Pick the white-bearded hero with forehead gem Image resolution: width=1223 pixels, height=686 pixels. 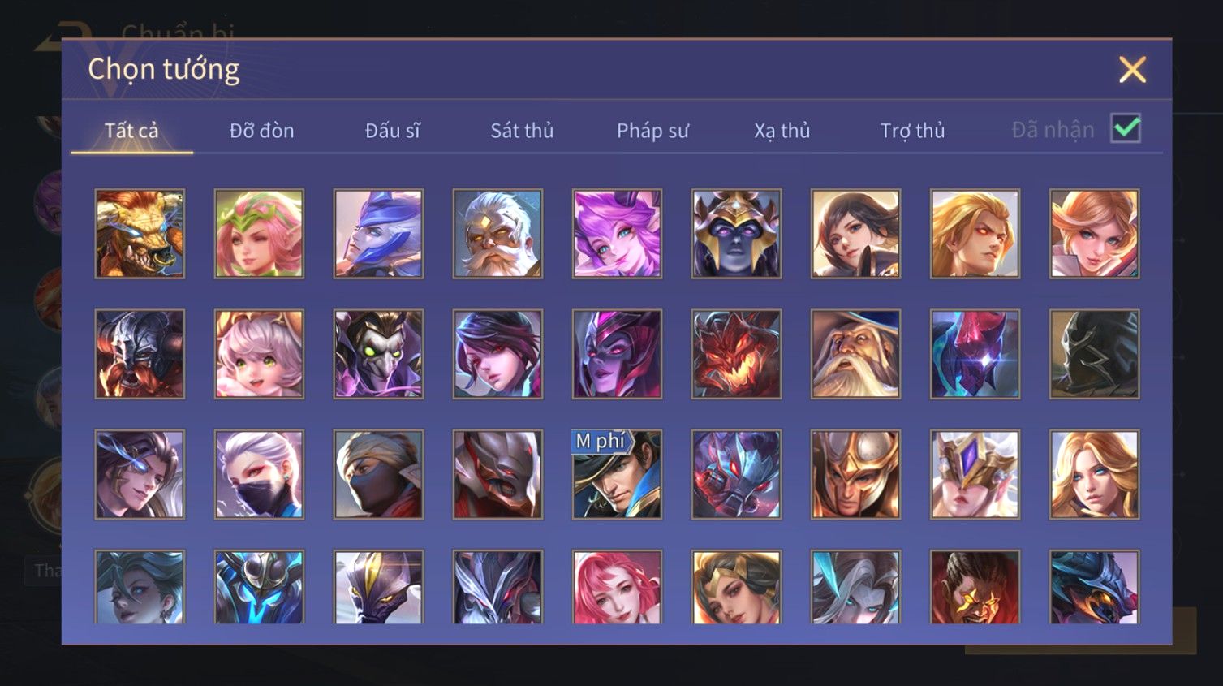click(497, 234)
